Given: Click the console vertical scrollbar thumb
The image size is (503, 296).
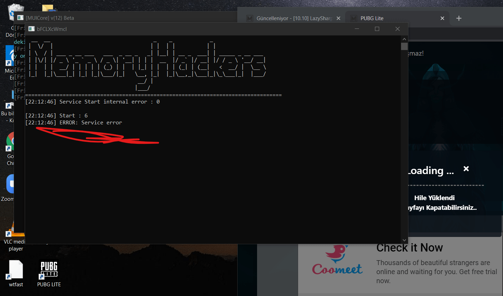Looking at the screenshot, I should 404,47.
